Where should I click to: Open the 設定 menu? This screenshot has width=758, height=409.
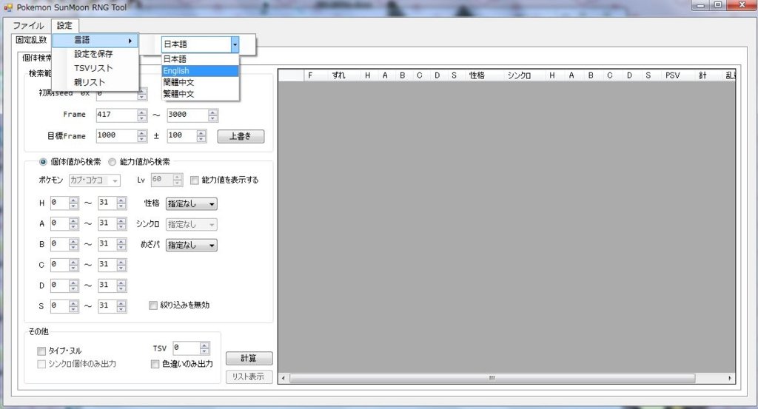64,26
